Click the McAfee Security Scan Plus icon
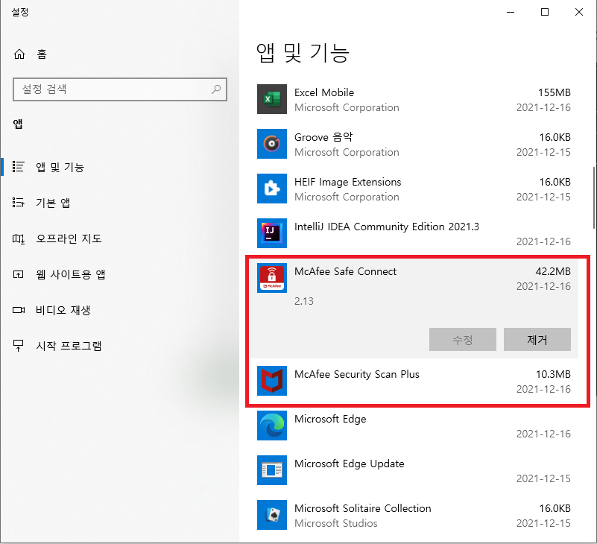The width and height of the screenshot is (597, 544). [x=272, y=381]
